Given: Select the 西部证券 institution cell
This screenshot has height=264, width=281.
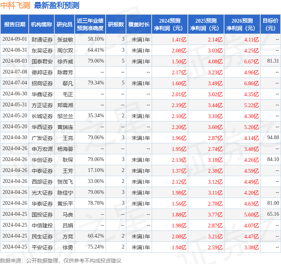Looking at the screenshot, I should pos(42,182).
